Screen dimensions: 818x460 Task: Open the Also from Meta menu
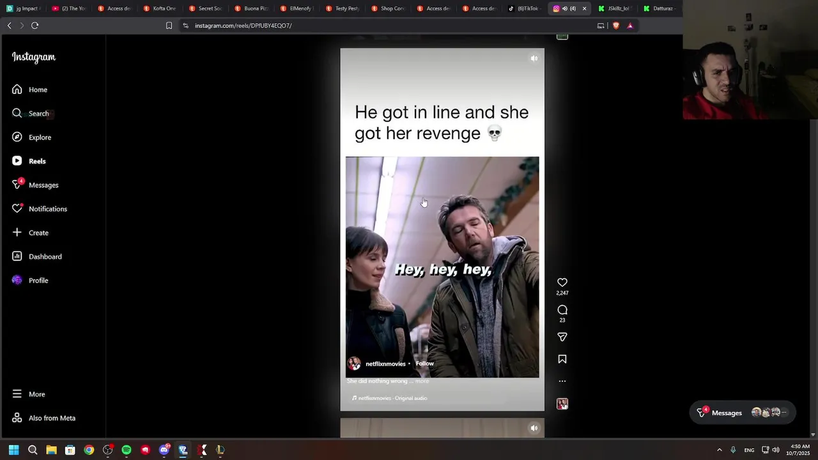(43, 418)
